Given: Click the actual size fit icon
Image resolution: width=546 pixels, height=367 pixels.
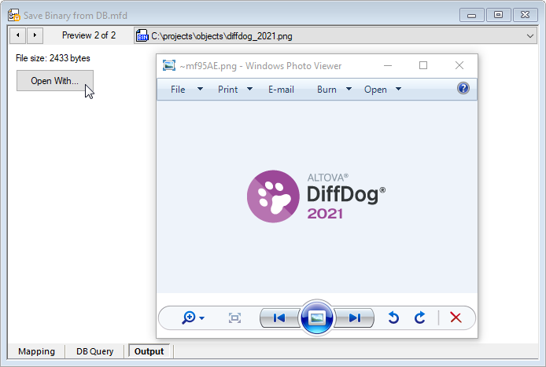Looking at the screenshot, I should pyautogui.click(x=234, y=317).
